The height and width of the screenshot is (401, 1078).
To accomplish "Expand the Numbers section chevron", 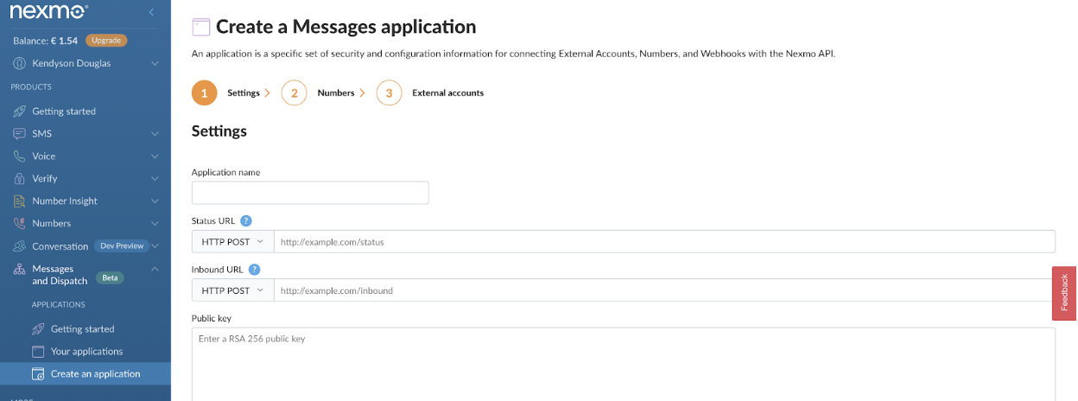I will (x=155, y=224).
